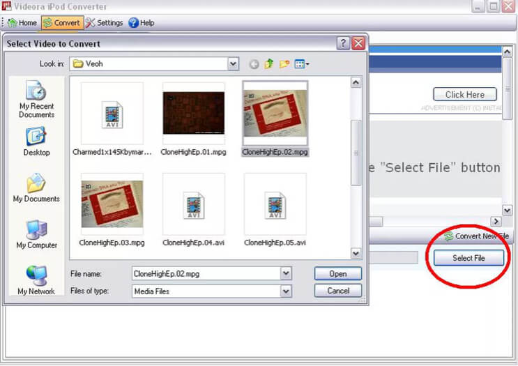The width and height of the screenshot is (518, 366).
Task: Open My Documents in the places bar
Action: (x=36, y=188)
